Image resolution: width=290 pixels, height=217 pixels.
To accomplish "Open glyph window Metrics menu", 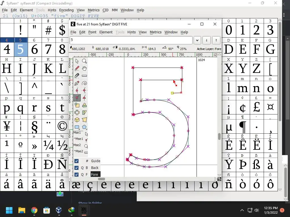I will (155, 32).
